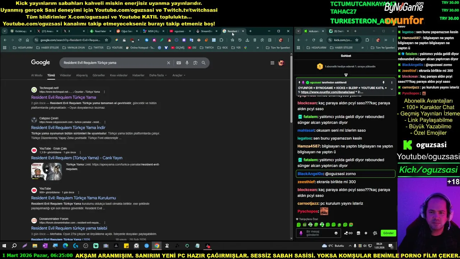The image size is (460, 259).
Task: Open Technopat Resident Evil Requiem Türkçe Yama
Action: click(64, 97)
